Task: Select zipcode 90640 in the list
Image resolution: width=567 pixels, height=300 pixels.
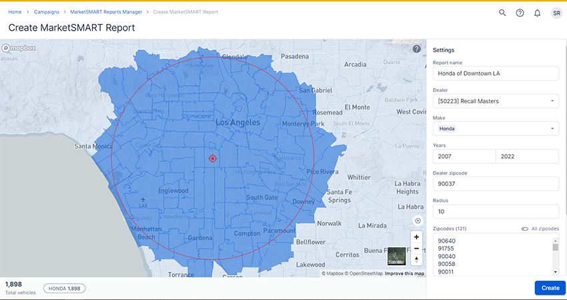Action: (446, 241)
